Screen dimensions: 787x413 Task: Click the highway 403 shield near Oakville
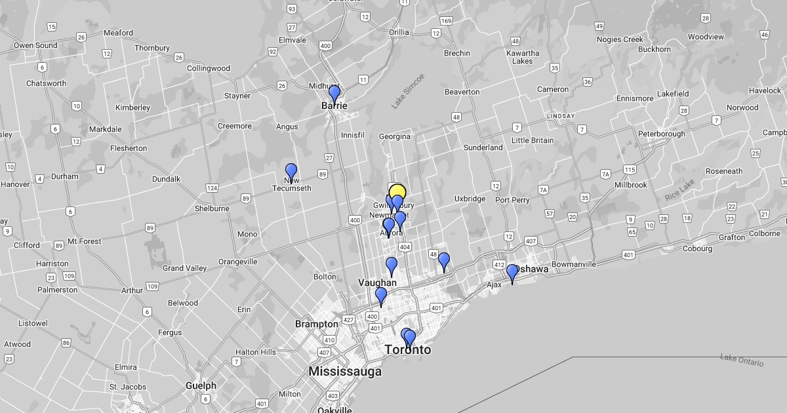[333, 396]
